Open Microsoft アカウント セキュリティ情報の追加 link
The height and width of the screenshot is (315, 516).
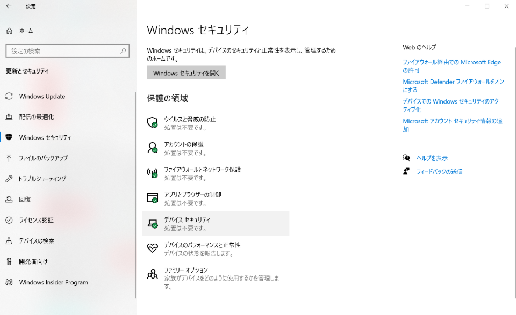453,125
